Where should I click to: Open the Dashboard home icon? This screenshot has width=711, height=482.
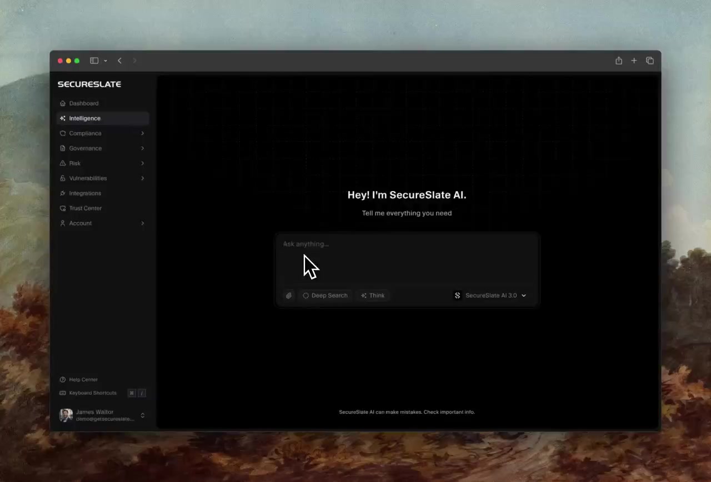point(63,103)
